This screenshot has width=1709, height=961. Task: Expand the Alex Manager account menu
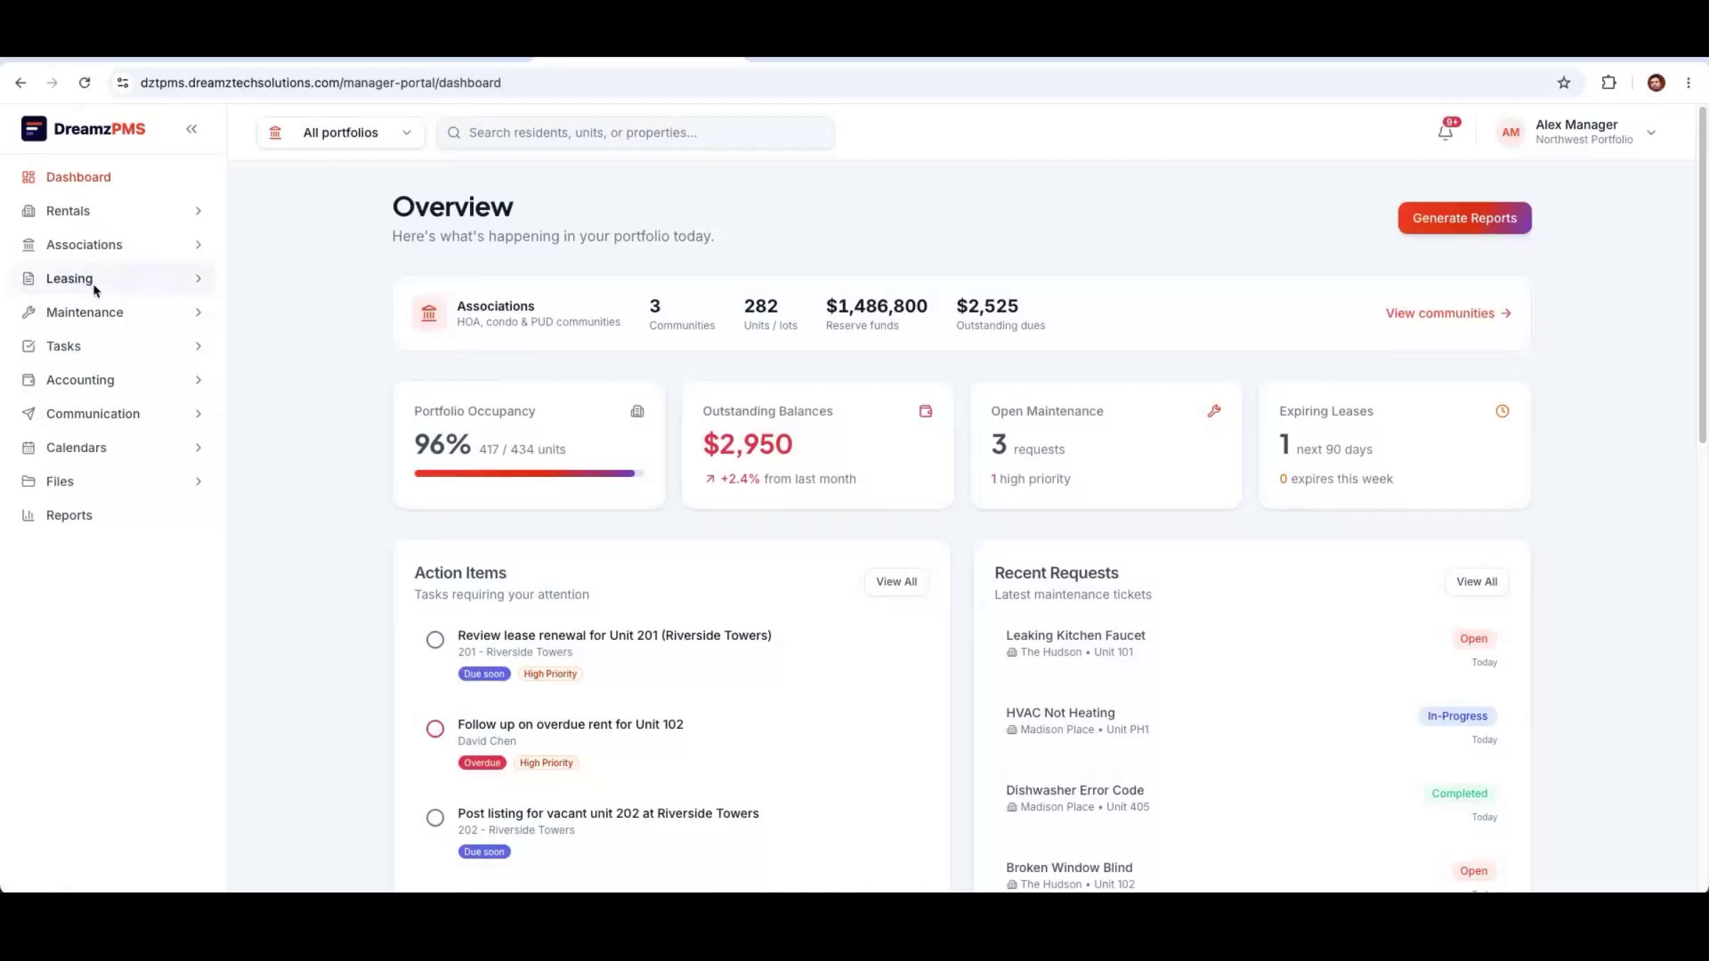click(x=1651, y=132)
